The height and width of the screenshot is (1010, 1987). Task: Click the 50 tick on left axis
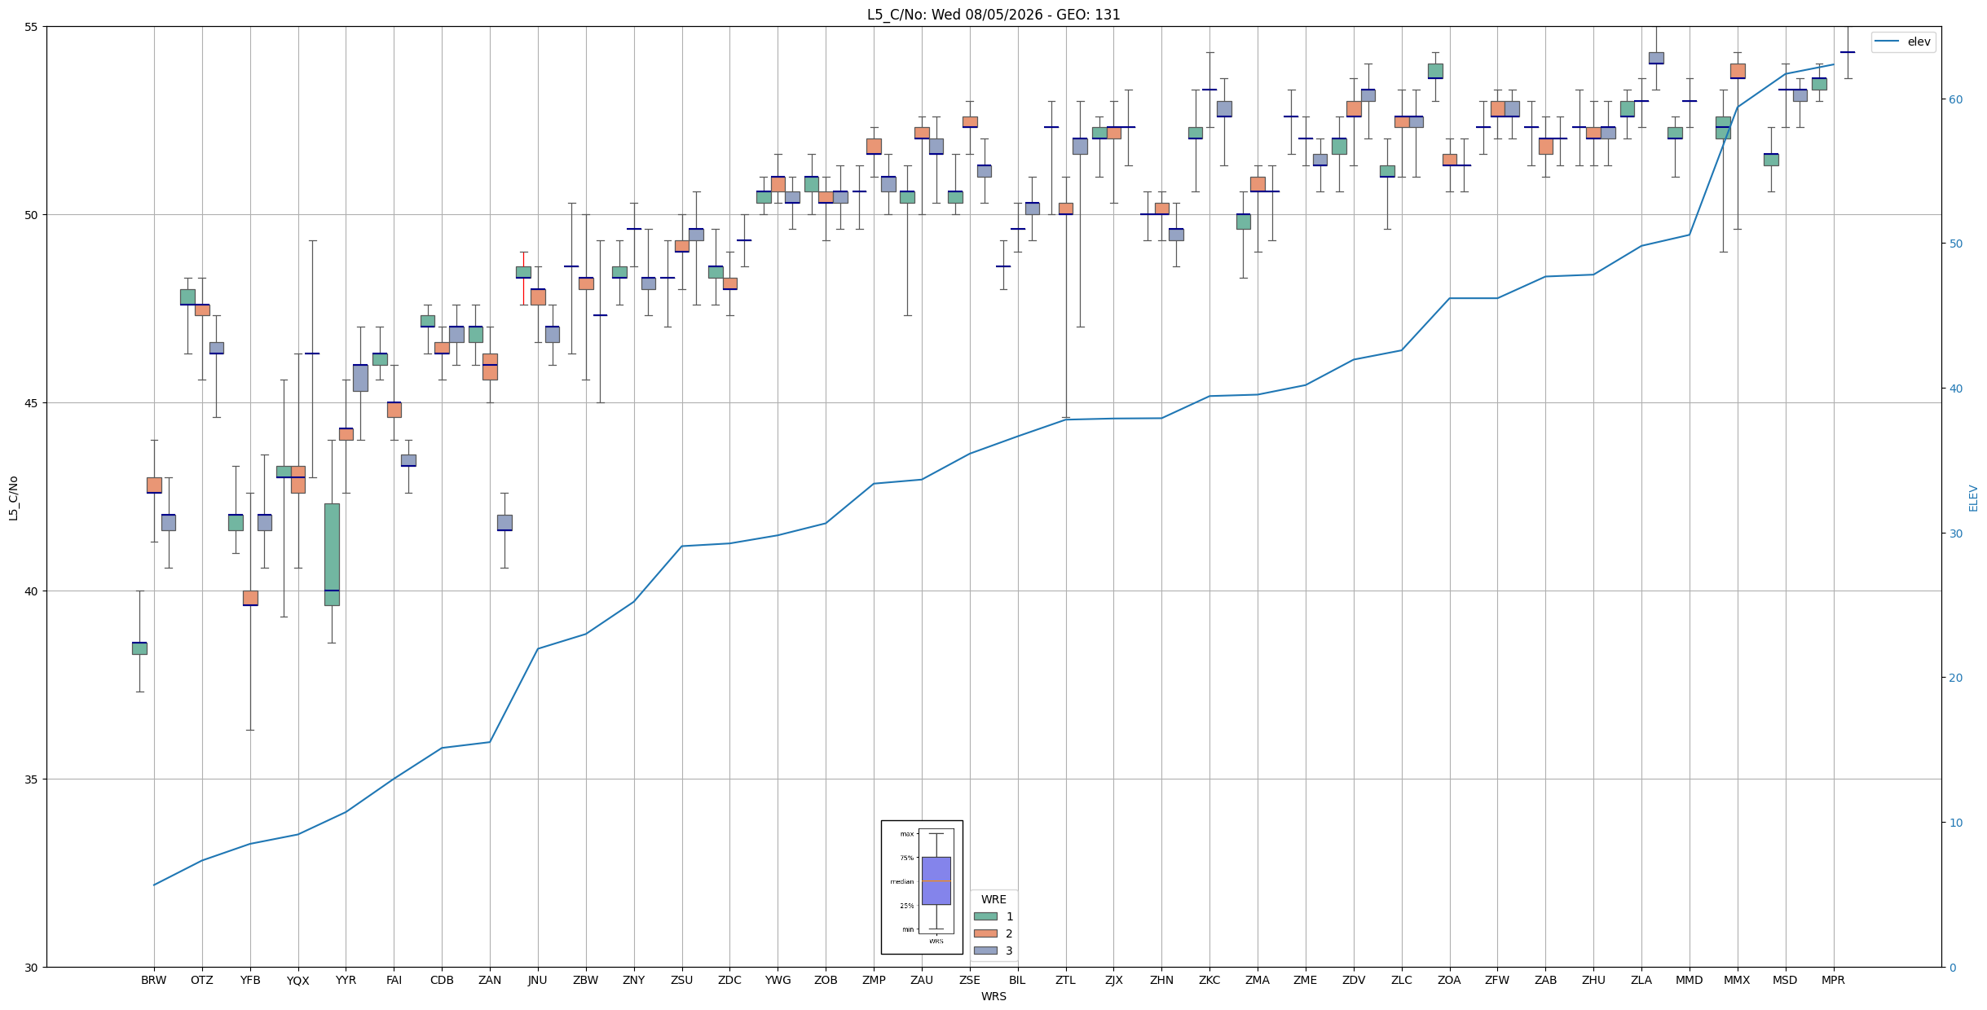[x=33, y=215]
